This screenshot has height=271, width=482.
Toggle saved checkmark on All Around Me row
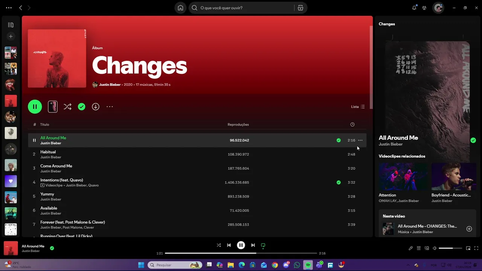click(339, 140)
